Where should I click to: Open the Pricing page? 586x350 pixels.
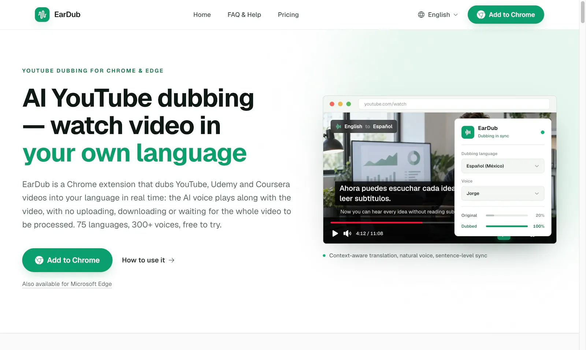[288, 15]
